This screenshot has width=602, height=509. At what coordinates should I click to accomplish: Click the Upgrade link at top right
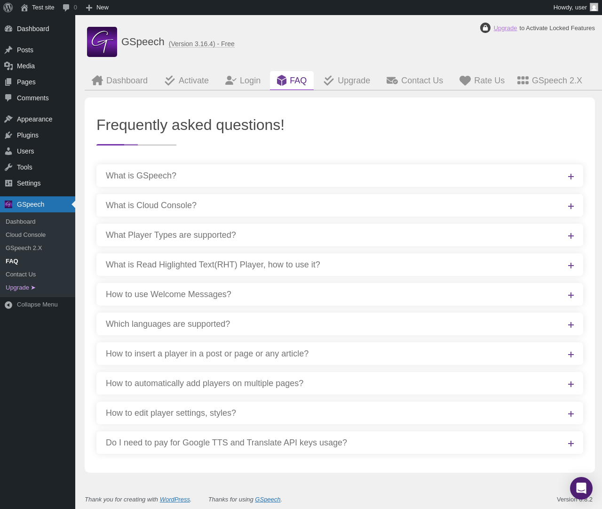[x=505, y=28]
